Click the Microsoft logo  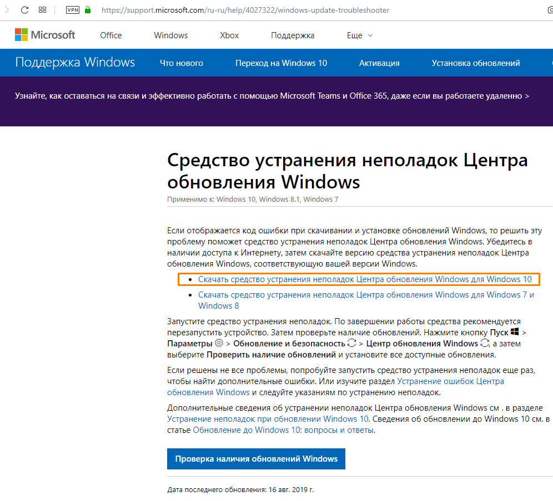(x=45, y=35)
